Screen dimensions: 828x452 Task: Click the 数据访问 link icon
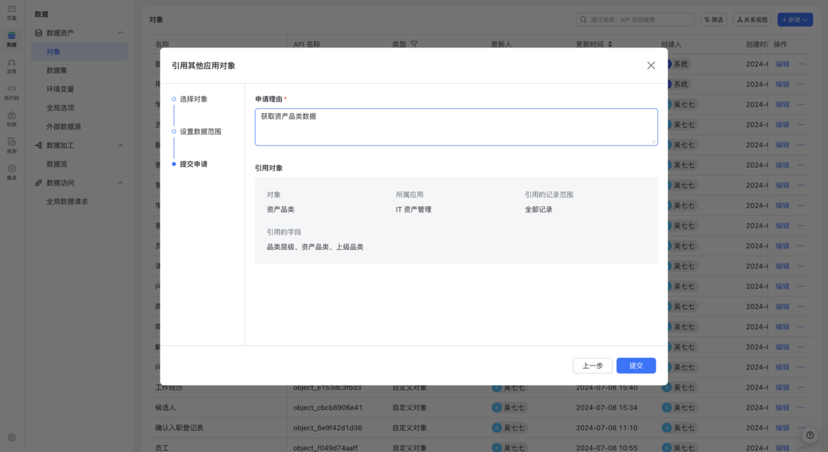coord(38,182)
